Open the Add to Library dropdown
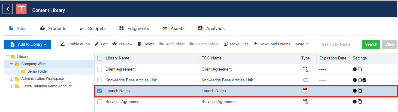398x112 pixels. click(x=27, y=44)
